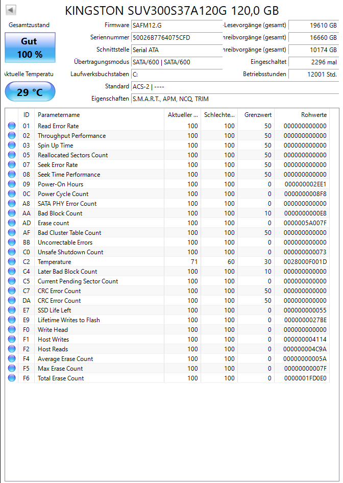Viewport: 343px width, 483px height.
Task: Click the Standard field ACS-2
Action: point(235,87)
